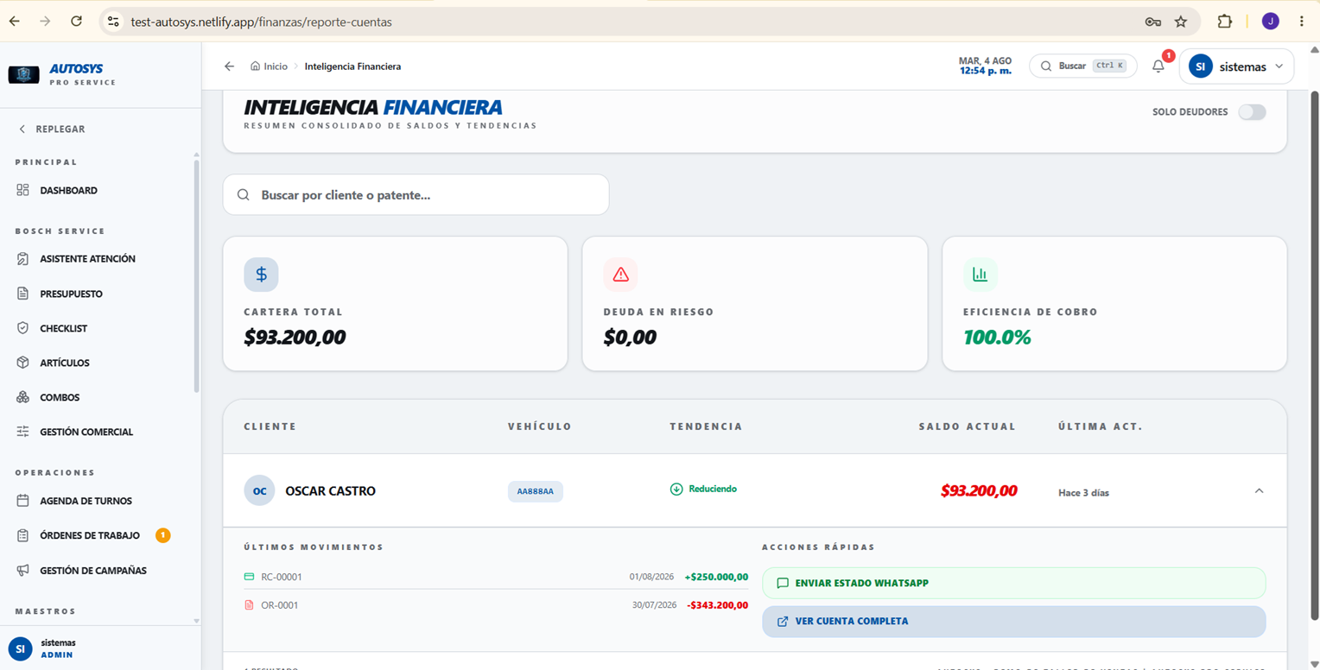The height and width of the screenshot is (670, 1320).
Task: Collapse the Oscar Castro row chevron
Action: point(1259,490)
